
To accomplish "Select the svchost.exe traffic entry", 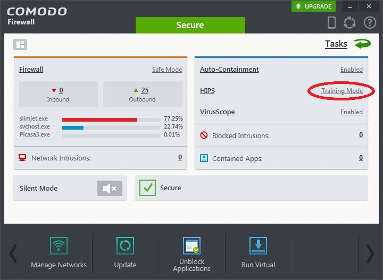I will (35, 126).
